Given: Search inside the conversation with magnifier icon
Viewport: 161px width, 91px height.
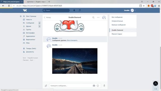Looking at the screenshot, I should tap(93, 17).
